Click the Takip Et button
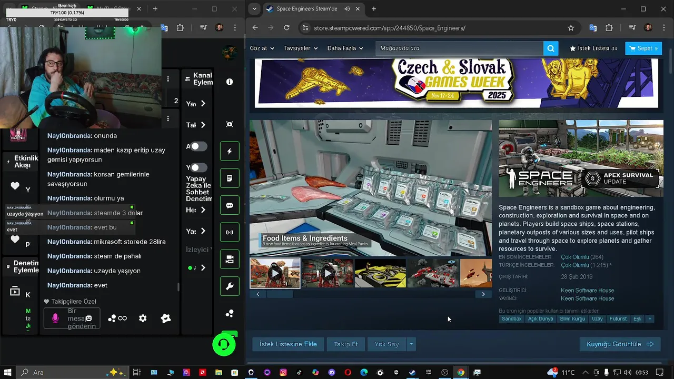This screenshot has height=379, width=674. [x=345, y=344]
